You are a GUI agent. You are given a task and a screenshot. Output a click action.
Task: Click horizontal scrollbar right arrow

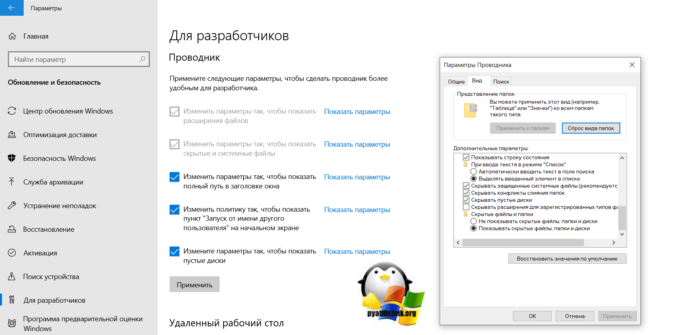614,243
